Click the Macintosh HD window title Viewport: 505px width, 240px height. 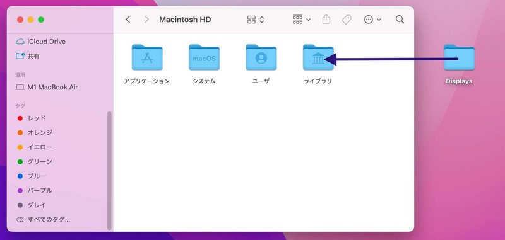click(x=185, y=20)
